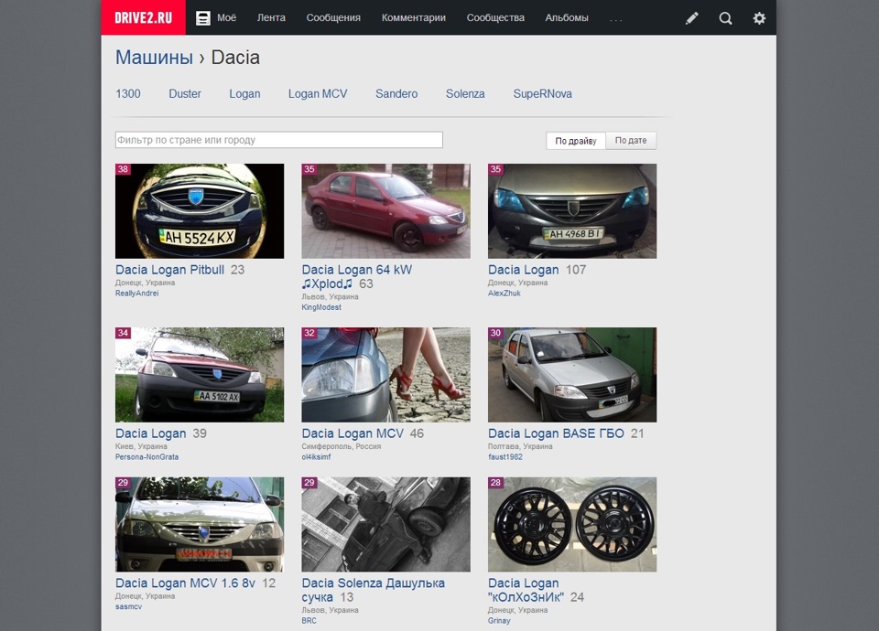Open the black wheels кОлХоЗнИк photo
Viewport: 879px width, 631px height.
click(572, 525)
